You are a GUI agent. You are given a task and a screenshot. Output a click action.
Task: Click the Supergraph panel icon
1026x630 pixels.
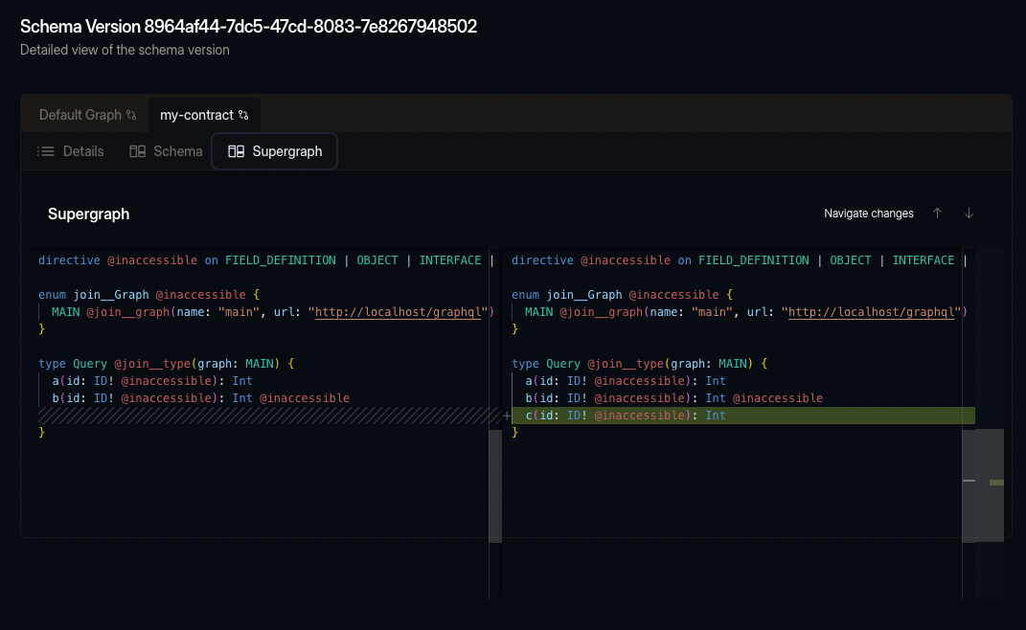pyautogui.click(x=236, y=150)
